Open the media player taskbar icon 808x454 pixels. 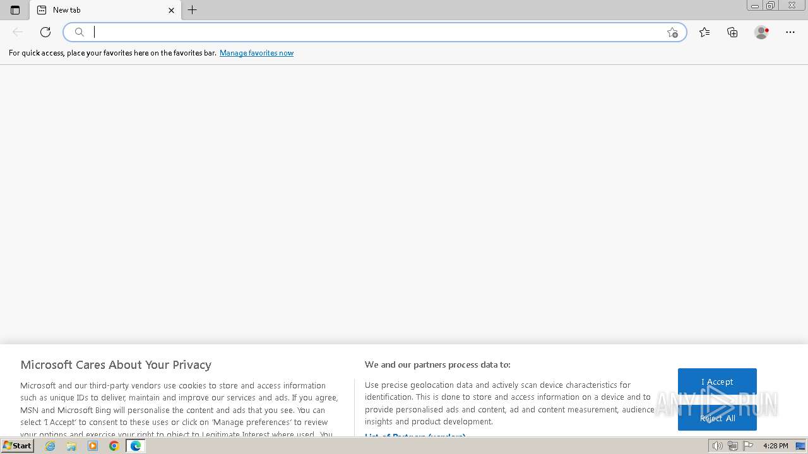[x=93, y=446]
